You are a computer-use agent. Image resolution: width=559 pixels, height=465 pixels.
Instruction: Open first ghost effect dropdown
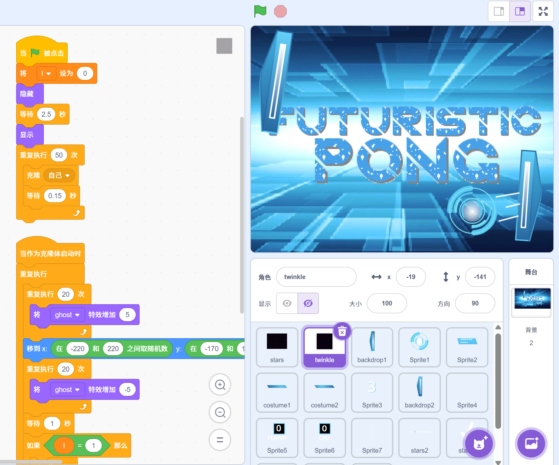(x=67, y=315)
